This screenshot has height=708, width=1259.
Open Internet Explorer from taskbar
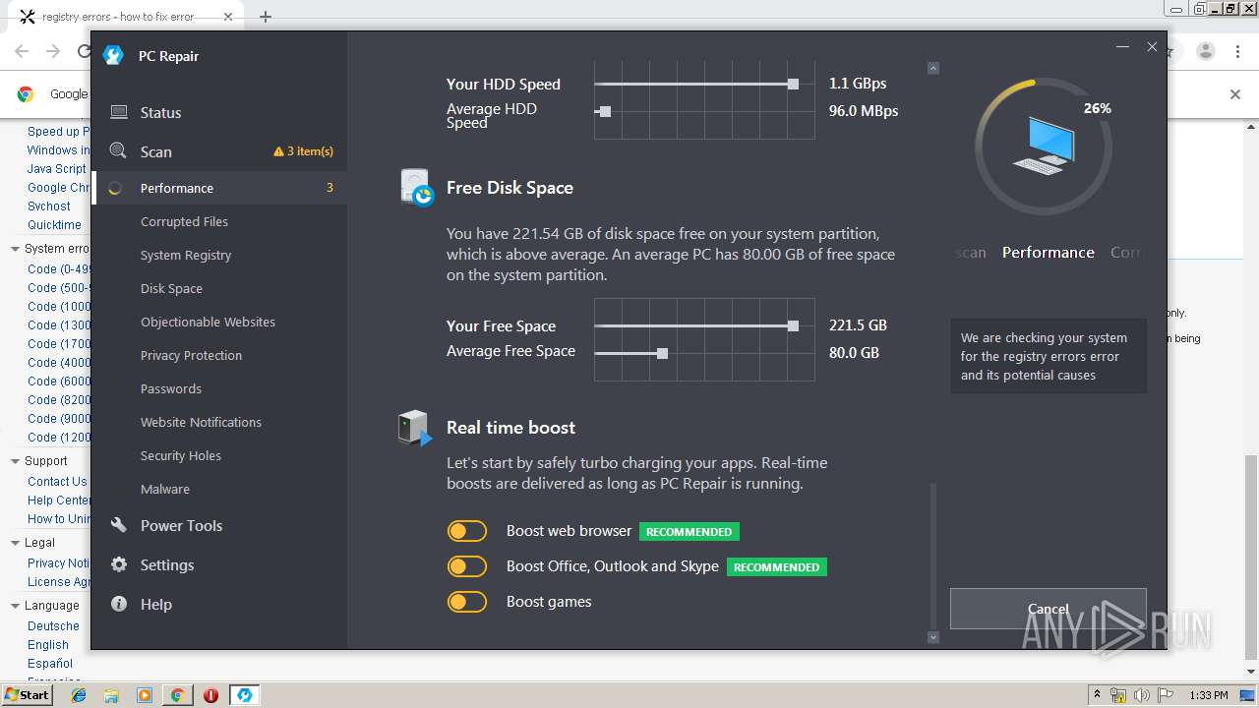[x=79, y=695]
